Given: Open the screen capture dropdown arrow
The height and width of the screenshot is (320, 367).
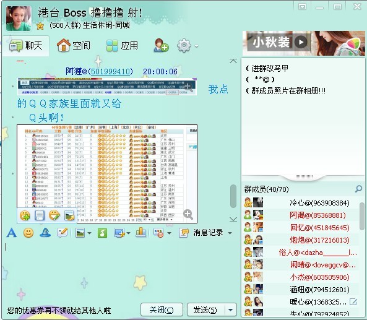Looking at the screenshot, I should 128,233.
